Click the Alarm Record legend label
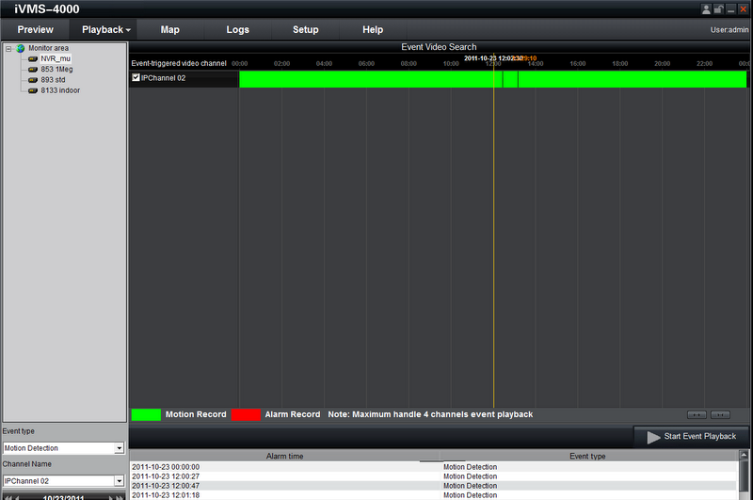Viewport: 753px width, 500px height. [x=293, y=414]
